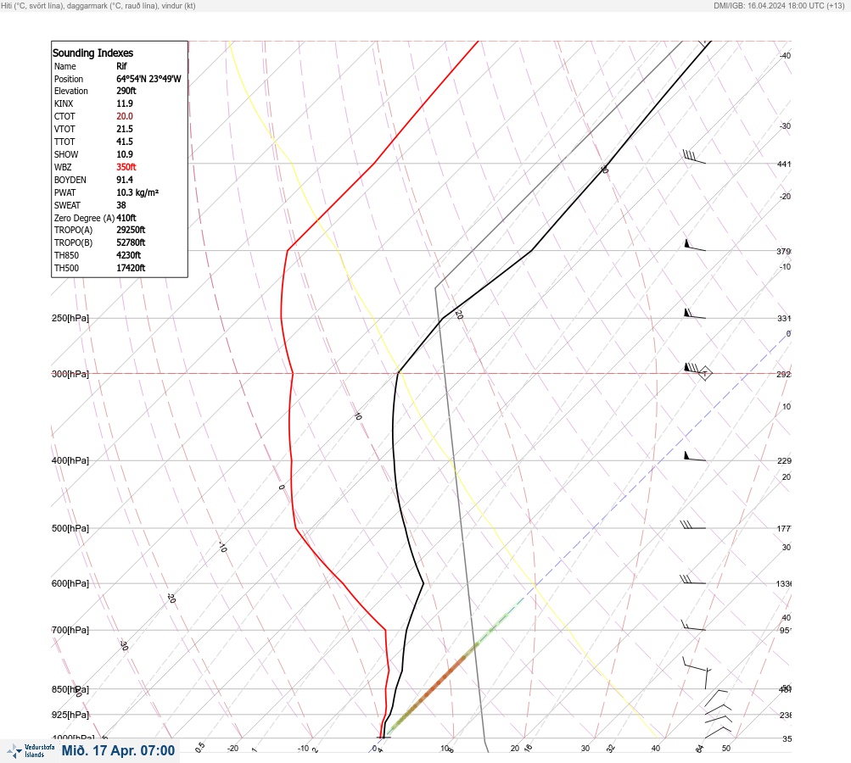Click the tropopause diamond marker at 300 hPa

(704, 373)
